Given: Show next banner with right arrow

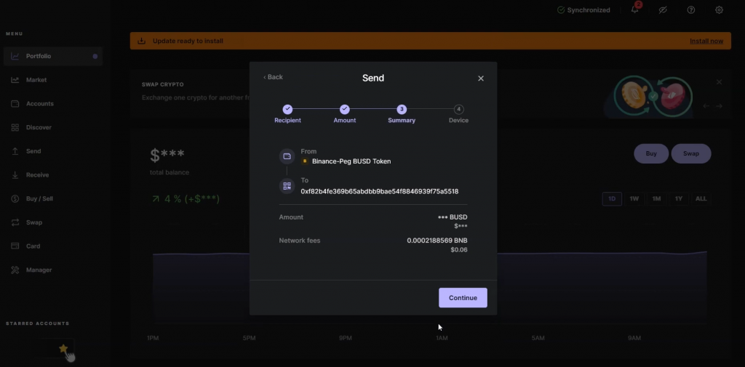Looking at the screenshot, I should pyautogui.click(x=720, y=106).
